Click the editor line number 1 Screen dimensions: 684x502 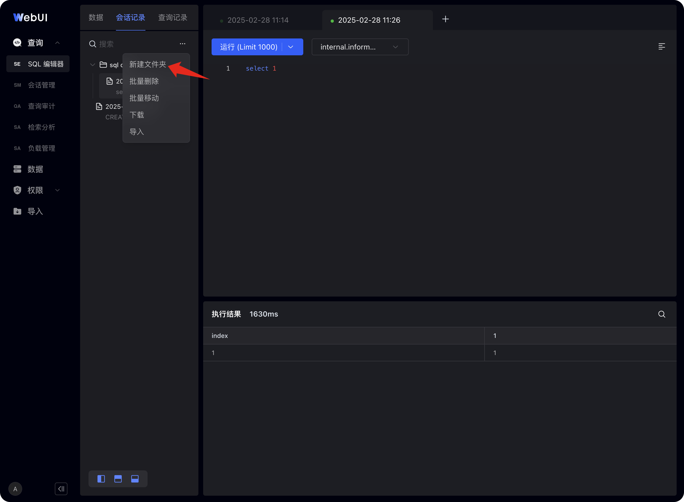pos(228,68)
